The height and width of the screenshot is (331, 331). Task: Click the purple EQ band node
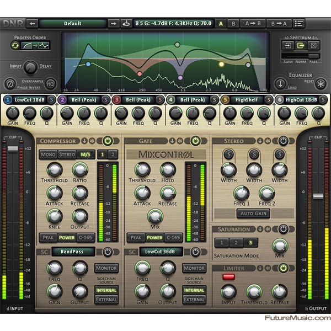(x=180, y=77)
